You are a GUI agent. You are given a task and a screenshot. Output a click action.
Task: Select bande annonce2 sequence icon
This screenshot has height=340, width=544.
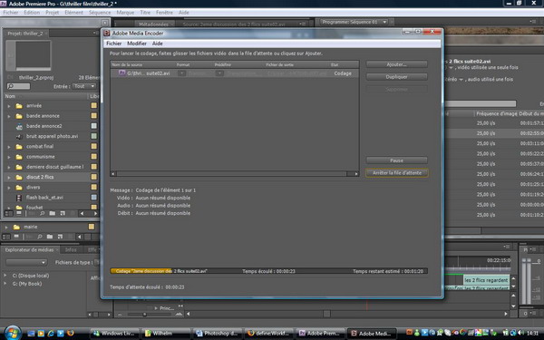pyautogui.click(x=19, y=126)
